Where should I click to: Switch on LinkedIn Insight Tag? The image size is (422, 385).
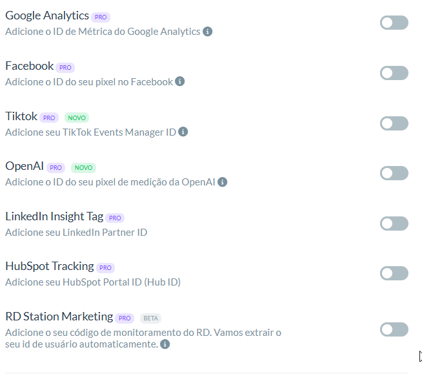tap(394, 224)
